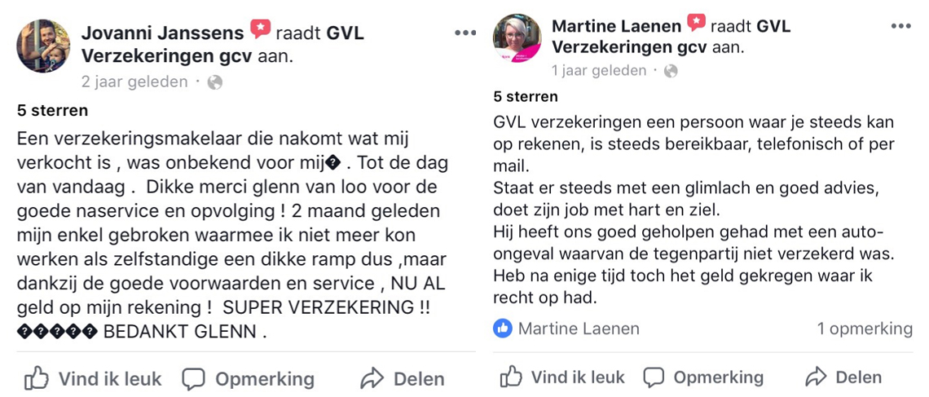Open Jovanni Janssens' profile name link
Image resolution: width=929 pixels, height=397 pixels.
pyautogui.click(x=163, y=33)
